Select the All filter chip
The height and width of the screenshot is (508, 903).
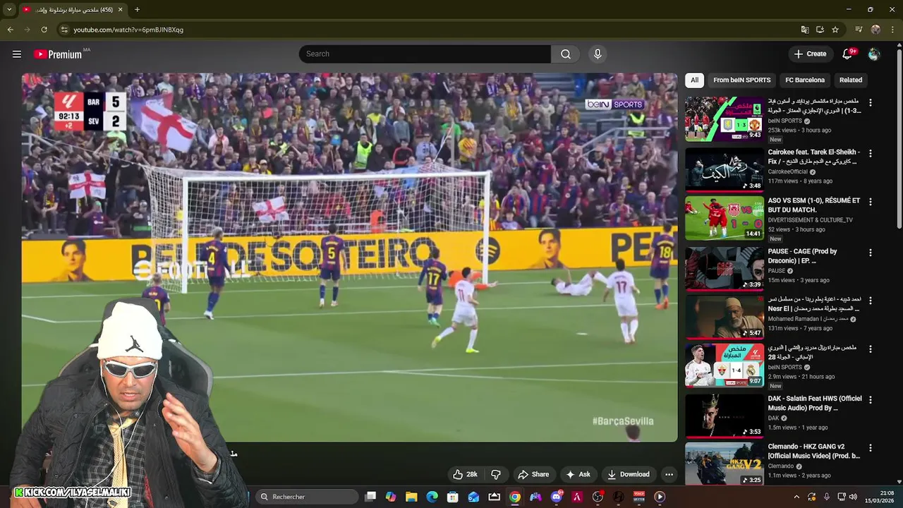point(694,80)
